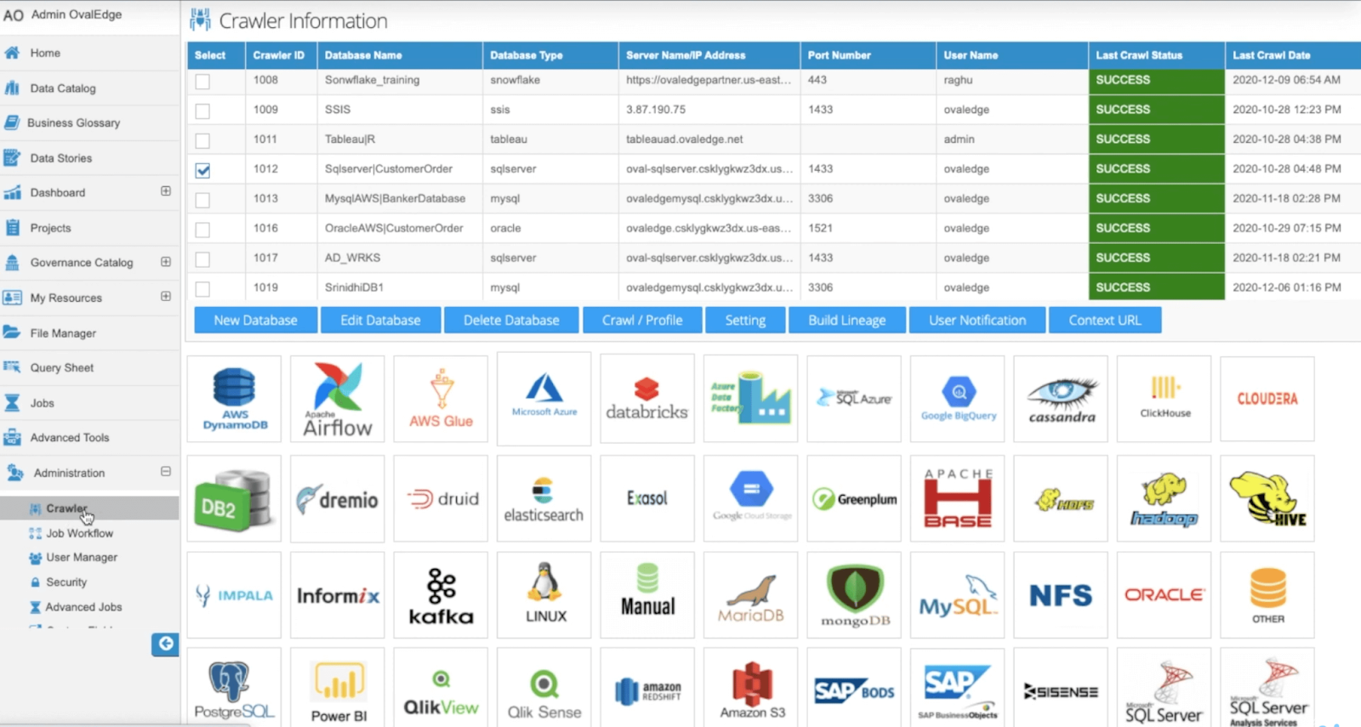Open the User Manager submenu item
The height and width of the screenshot is (727, 1361).
pyautogui.click(x=82, y=558)
